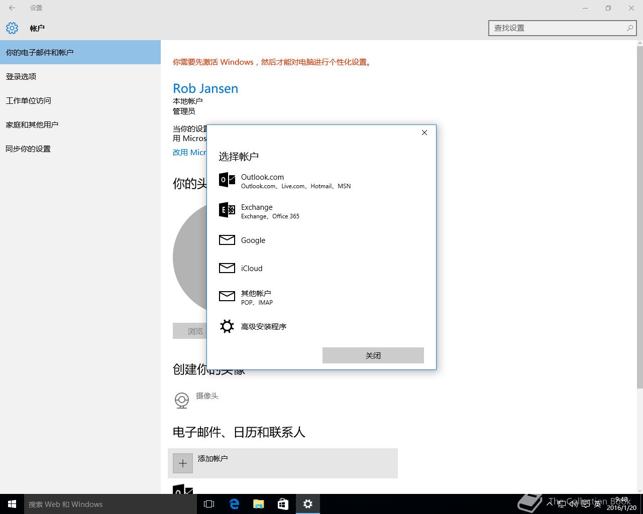Click the taskbar clock showing 2016/1/20
Screen dimensions: 643x514
[x=621, y=504]
